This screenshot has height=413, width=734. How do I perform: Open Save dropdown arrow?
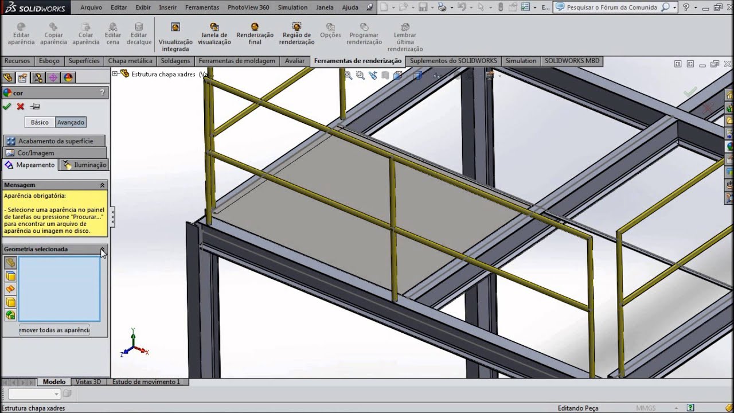coord(432,7)
